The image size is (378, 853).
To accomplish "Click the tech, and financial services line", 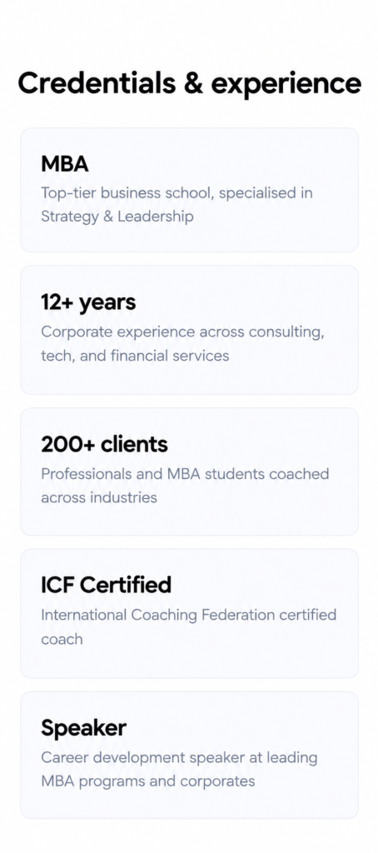I will [135, 356].
